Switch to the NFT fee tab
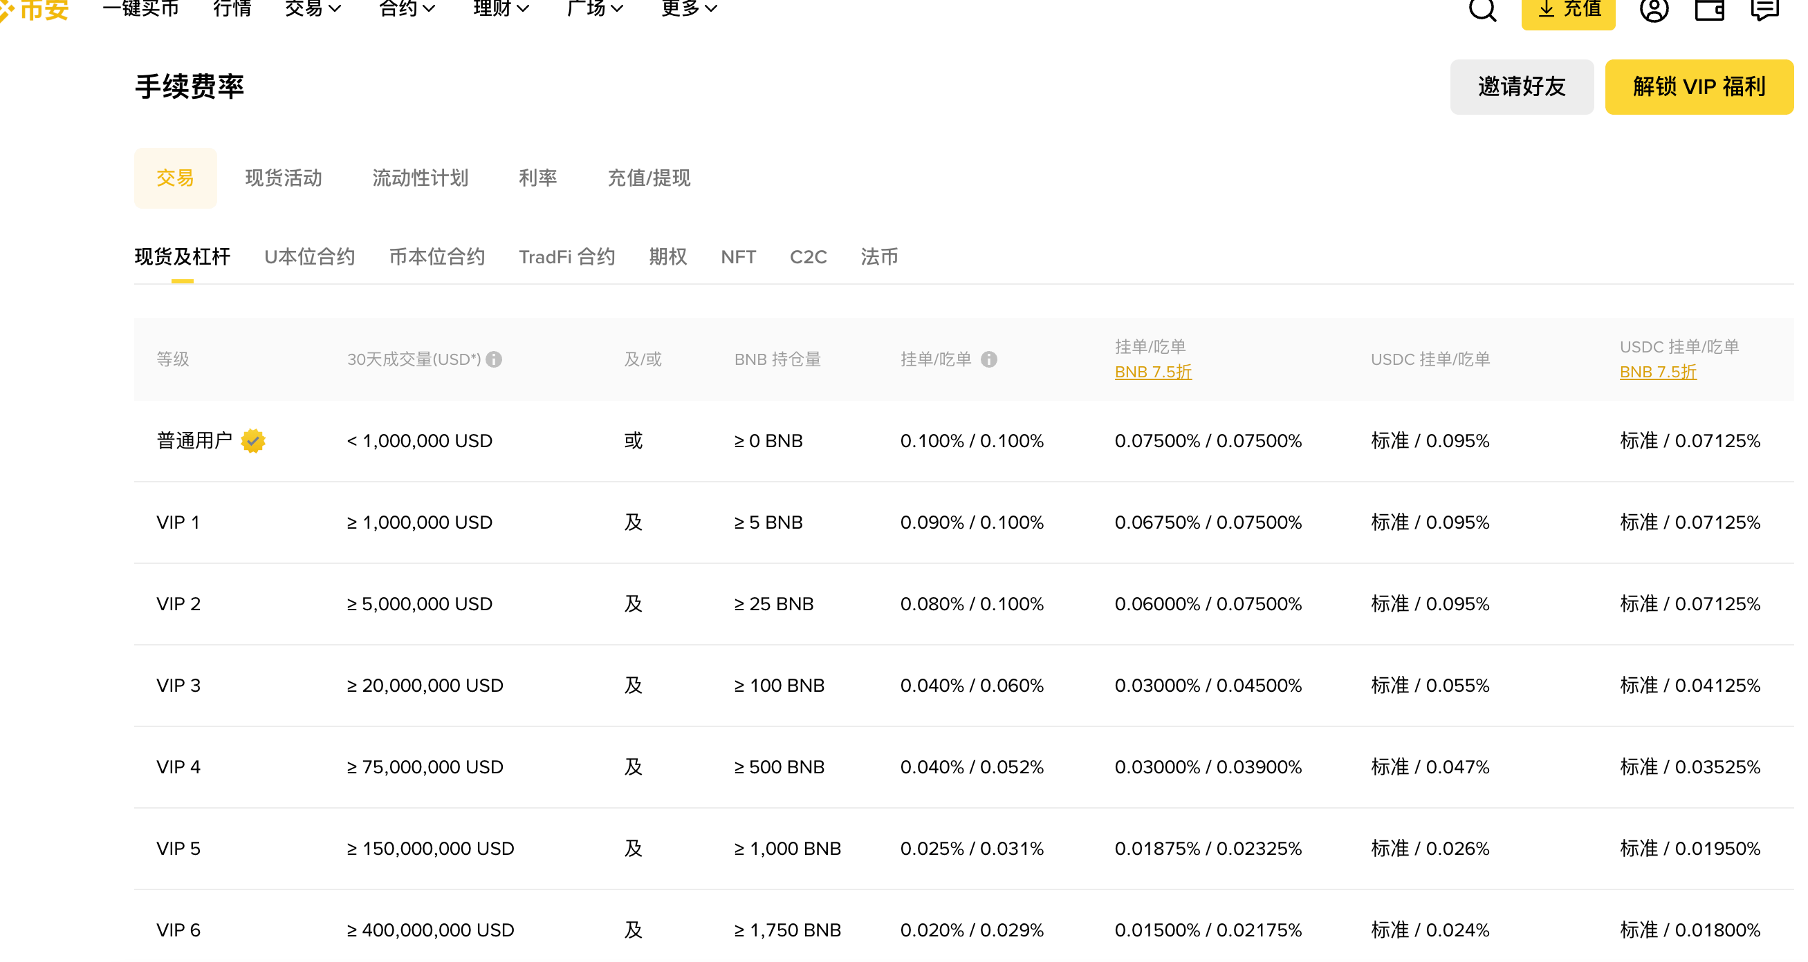Image resolution: width=1808 pixels, height=962 pixels. [738, 257]
